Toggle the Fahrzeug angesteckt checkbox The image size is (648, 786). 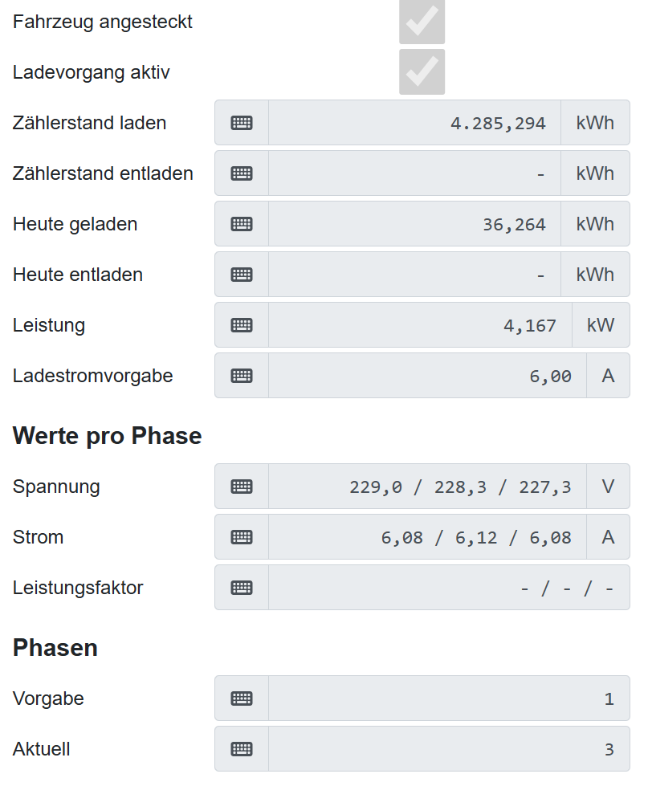click(x=422, y=22)
